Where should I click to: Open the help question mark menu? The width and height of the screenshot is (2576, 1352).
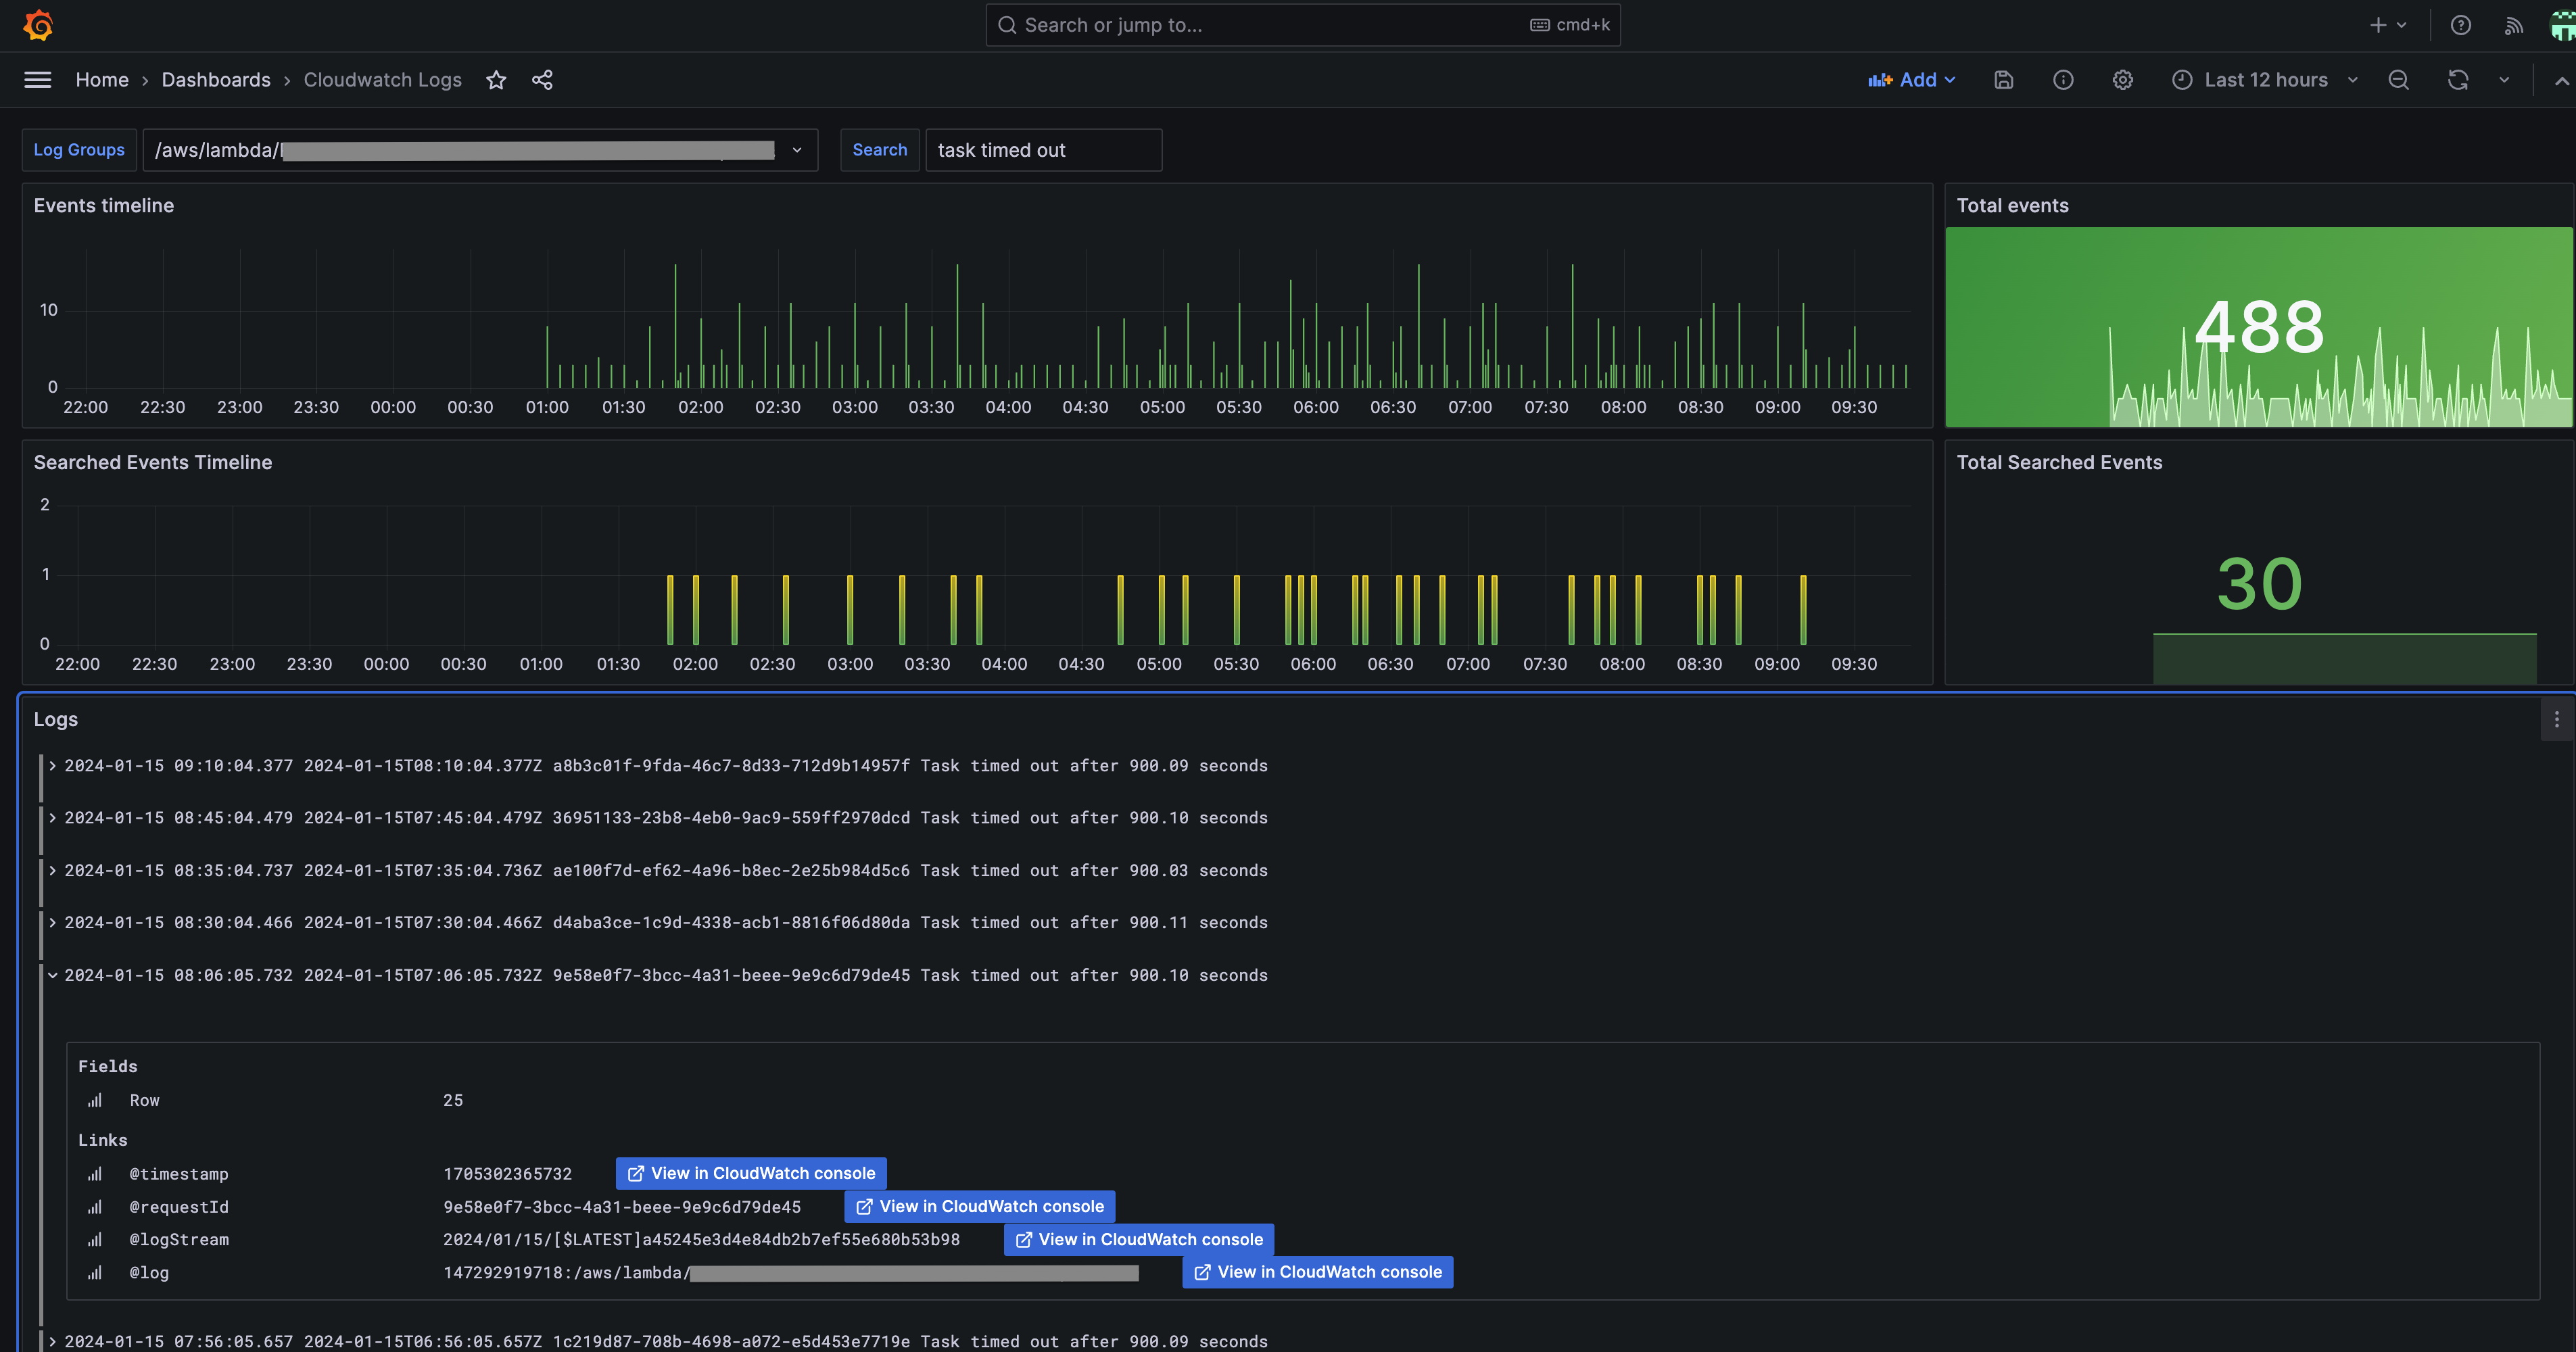[x=2461, y=25]
